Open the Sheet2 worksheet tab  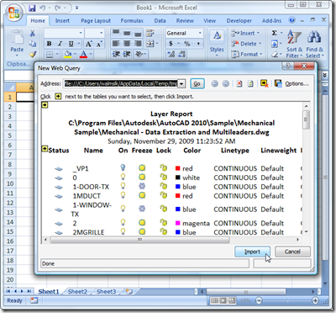[77, 292]
